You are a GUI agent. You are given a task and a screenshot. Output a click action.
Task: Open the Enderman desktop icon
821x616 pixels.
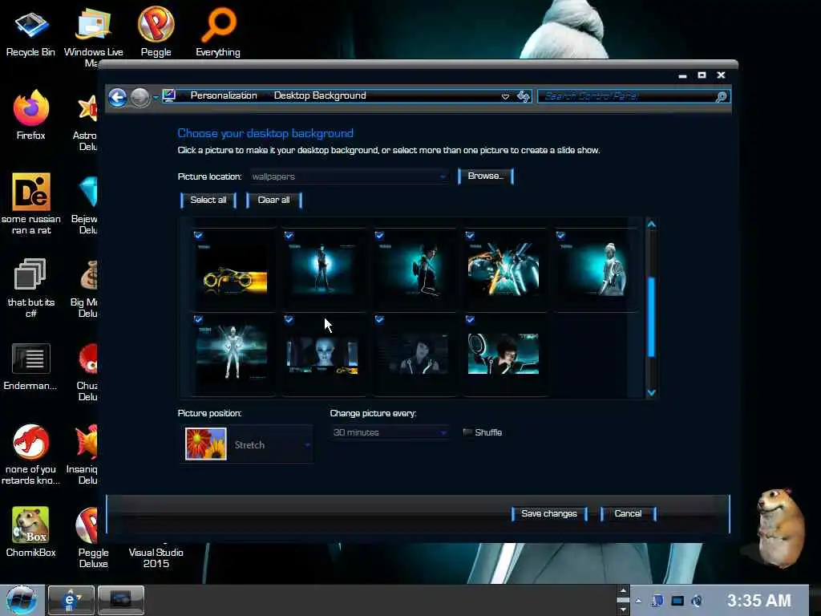coord(30,367)
